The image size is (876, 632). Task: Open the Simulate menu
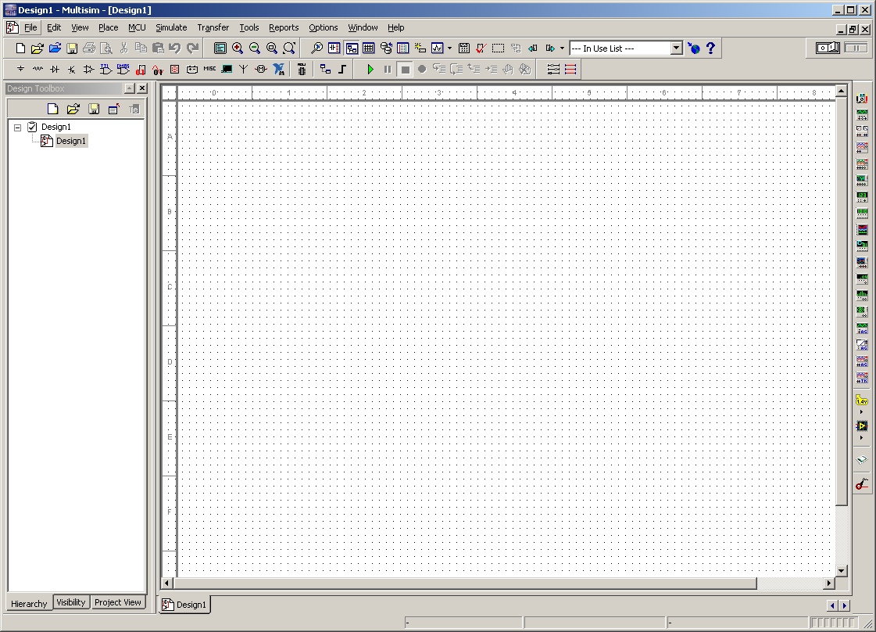coord(171,27)
